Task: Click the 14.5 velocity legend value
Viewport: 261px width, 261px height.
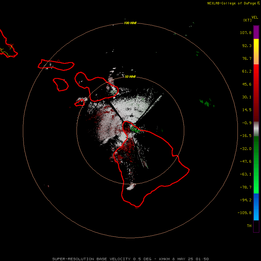Action: point(247,110)
